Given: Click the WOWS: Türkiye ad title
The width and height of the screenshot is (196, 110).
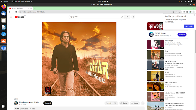Looking at the screenshot, I should point(160,33).
